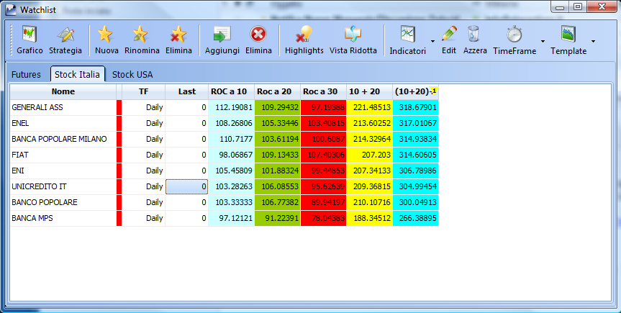Screen dimensions: 621x313
Task: Switch to the Stock USA tab
Action: (x=132, y=75)
